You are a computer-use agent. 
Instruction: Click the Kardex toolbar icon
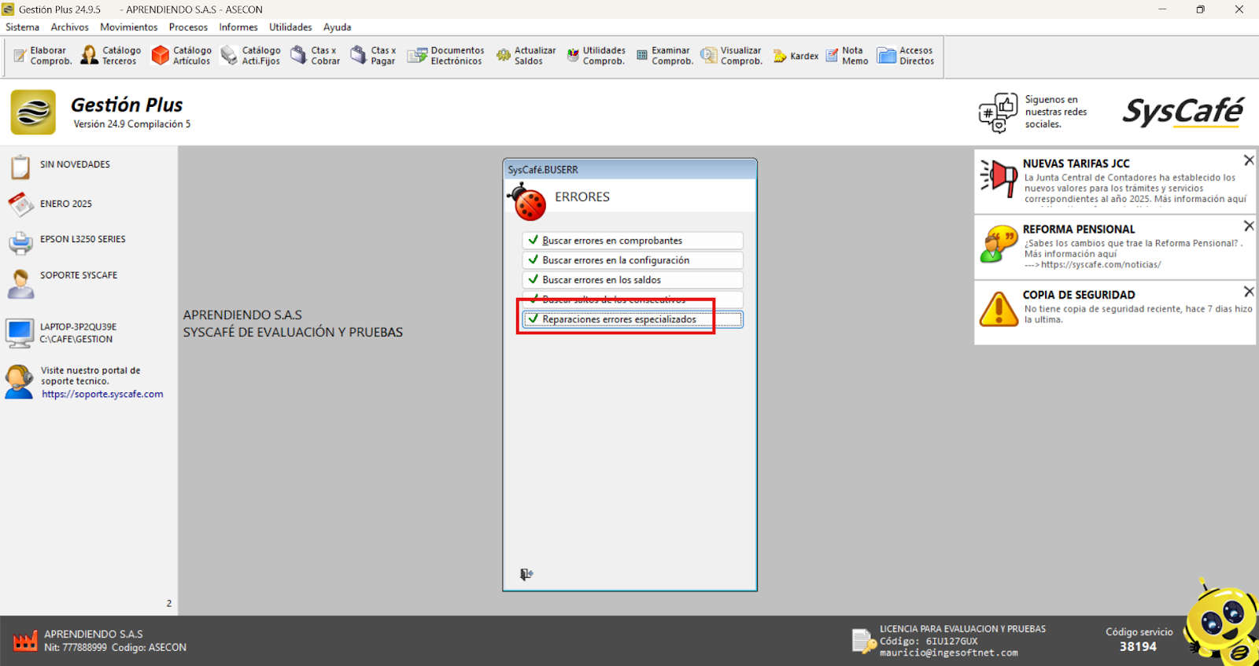point(796,56)
